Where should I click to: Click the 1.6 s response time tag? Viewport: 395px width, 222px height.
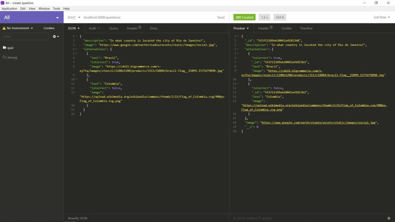[x=264, y=17]
